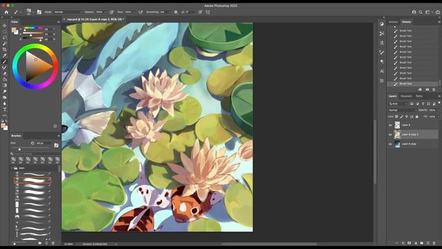This screenshot has width=442, height=249.
Task: Open Smoothing slider arrow
Action: click(169, 12)
